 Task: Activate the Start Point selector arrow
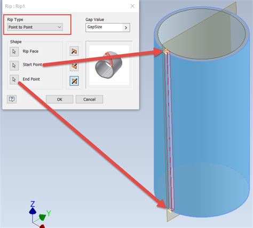(x=14, y=66)
